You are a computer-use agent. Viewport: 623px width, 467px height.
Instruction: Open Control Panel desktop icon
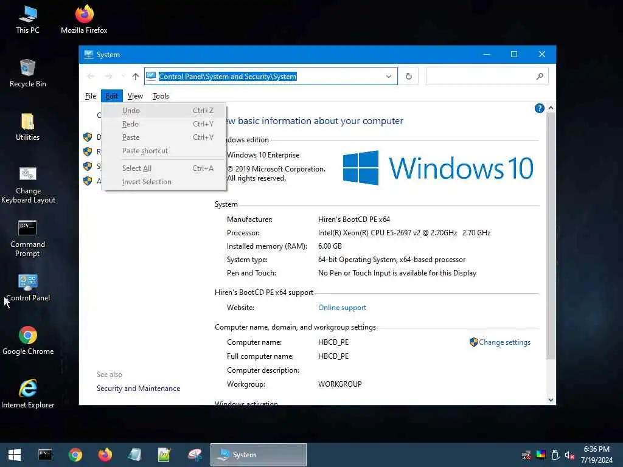pyautogui.click(x=27, y=288)
